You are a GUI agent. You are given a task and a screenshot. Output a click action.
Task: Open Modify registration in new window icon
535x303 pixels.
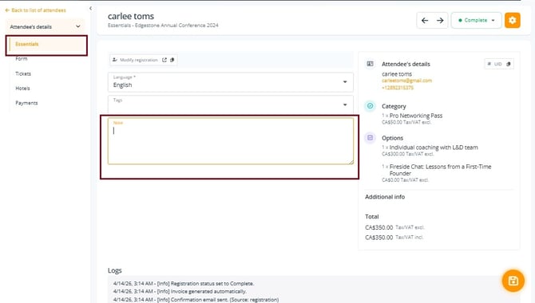(164, 60)
